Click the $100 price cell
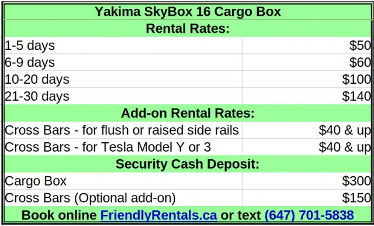 pyautogui.click(x=307, y=79)
